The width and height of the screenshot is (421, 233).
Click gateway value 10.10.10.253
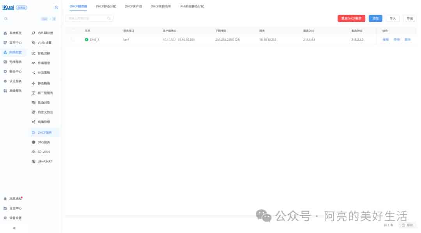pos(268,40)
